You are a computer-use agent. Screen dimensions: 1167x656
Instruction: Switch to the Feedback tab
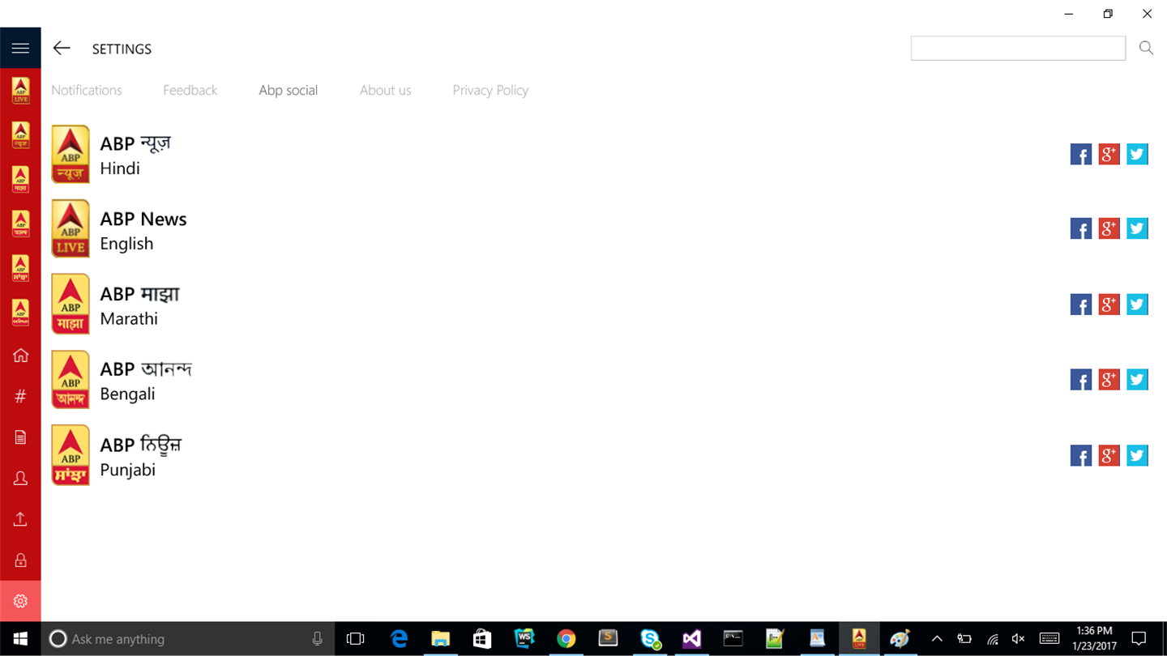[190, 90]
